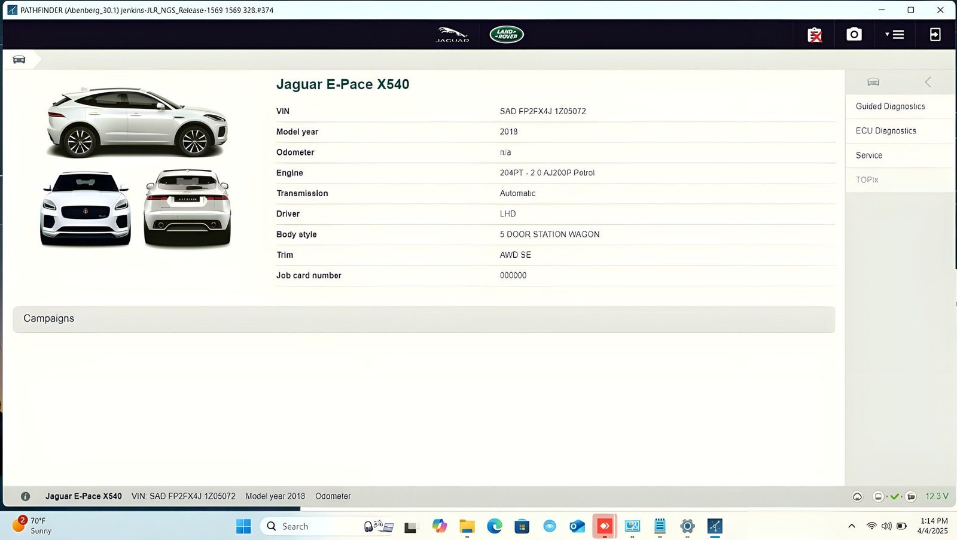Open File Explorer from the taskbar
957x540 pixels.
[x=467, y=526]
